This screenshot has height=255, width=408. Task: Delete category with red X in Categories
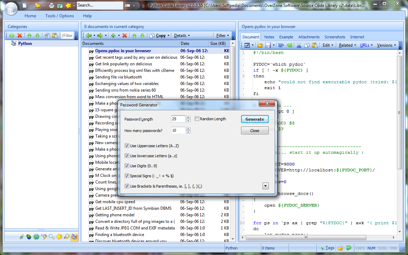click(x=19, y=36)
